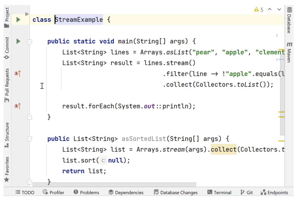Viewport: 299px width, 202px height.
Task: Go to previous highlighted error arrow
Action: click(x=270, y=10)
